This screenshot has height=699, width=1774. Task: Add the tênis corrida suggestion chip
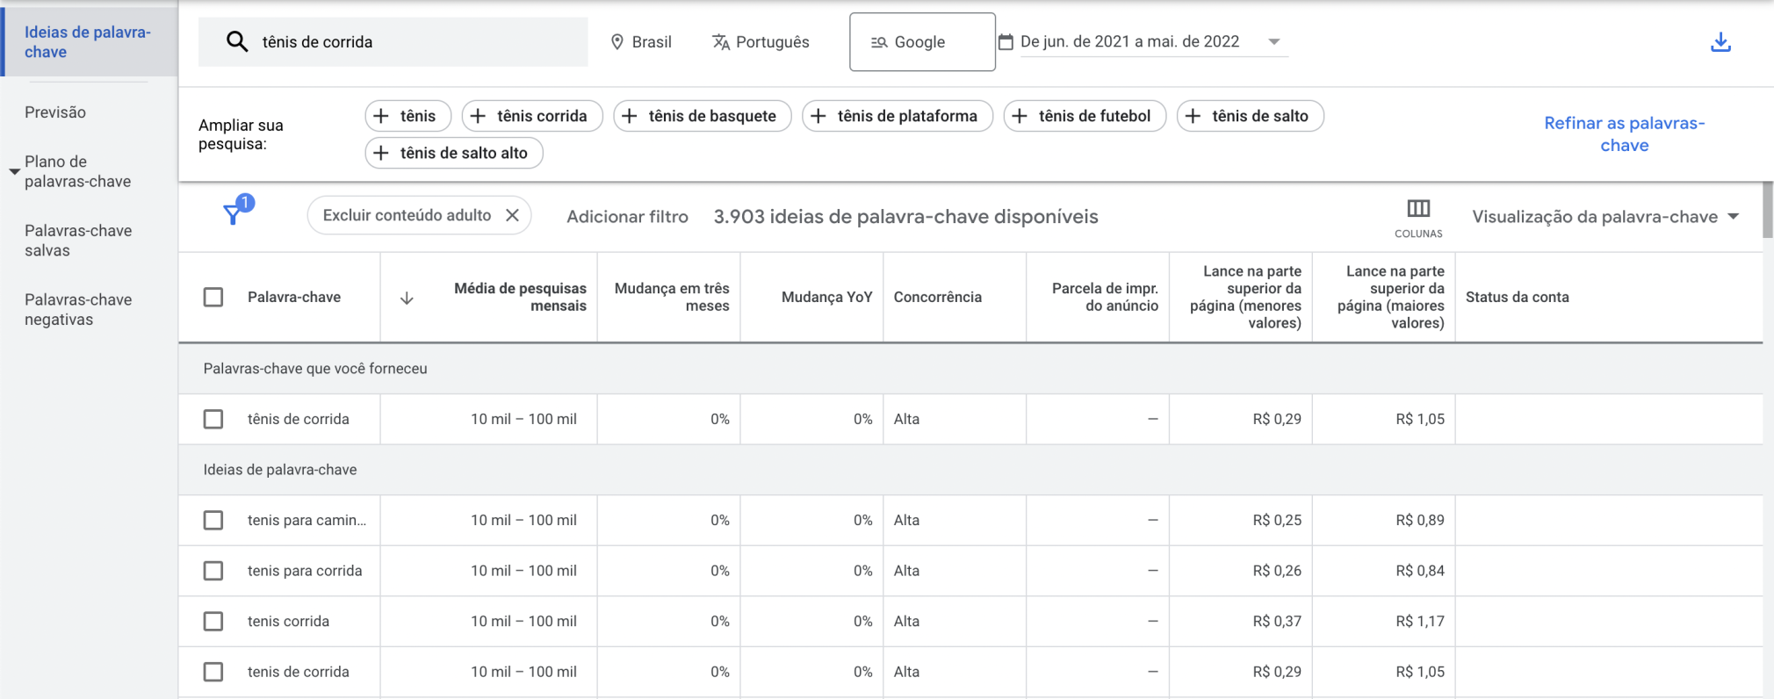click(x=532, y=116)
